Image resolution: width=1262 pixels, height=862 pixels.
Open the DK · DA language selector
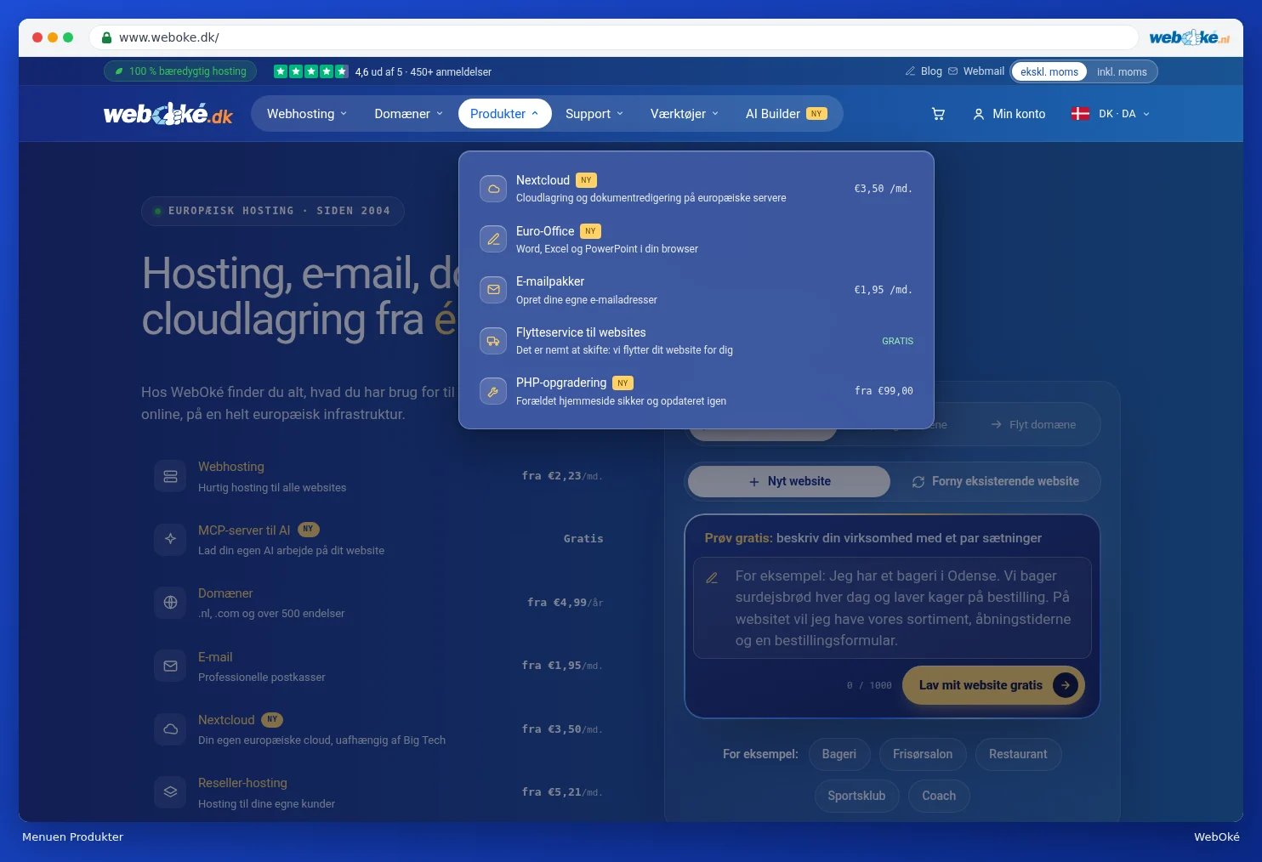tap(1111, 114)
